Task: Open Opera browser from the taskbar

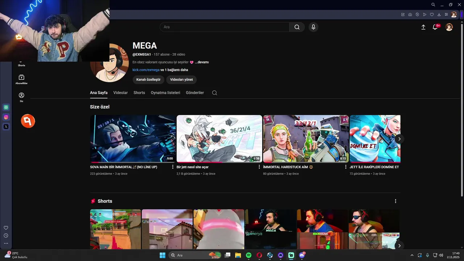Action: point(259,255)
